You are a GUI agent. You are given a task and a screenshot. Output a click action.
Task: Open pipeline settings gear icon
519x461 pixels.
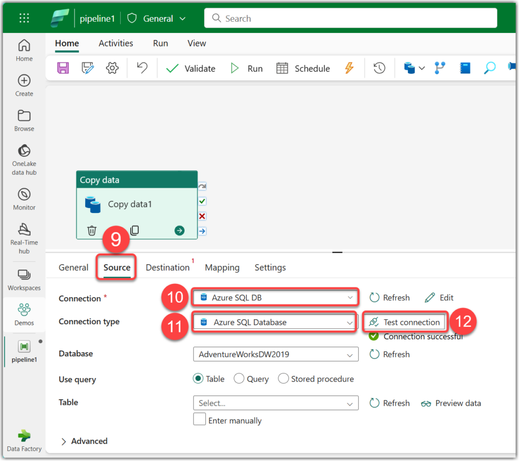coord(112,68)
